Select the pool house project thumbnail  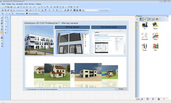pos(110,72)
